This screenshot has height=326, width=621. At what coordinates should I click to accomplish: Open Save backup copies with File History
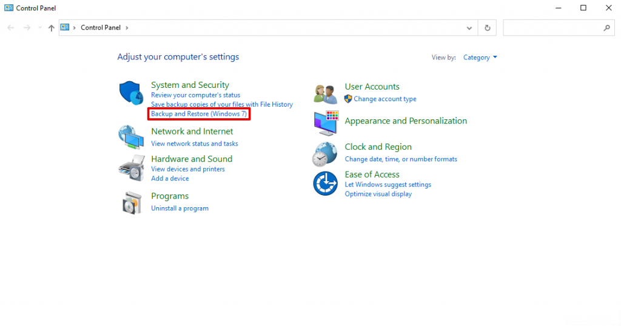click(x=222, y=104)
